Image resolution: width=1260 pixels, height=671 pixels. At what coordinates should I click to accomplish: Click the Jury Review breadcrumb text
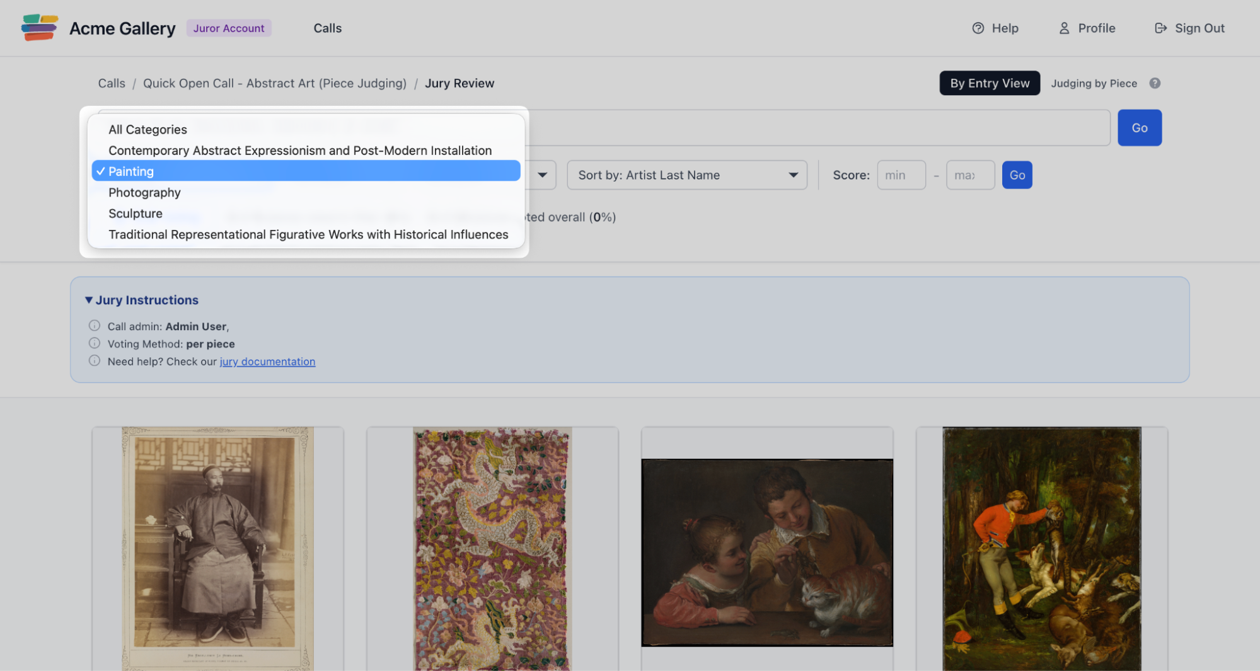(x=459, y=83)
